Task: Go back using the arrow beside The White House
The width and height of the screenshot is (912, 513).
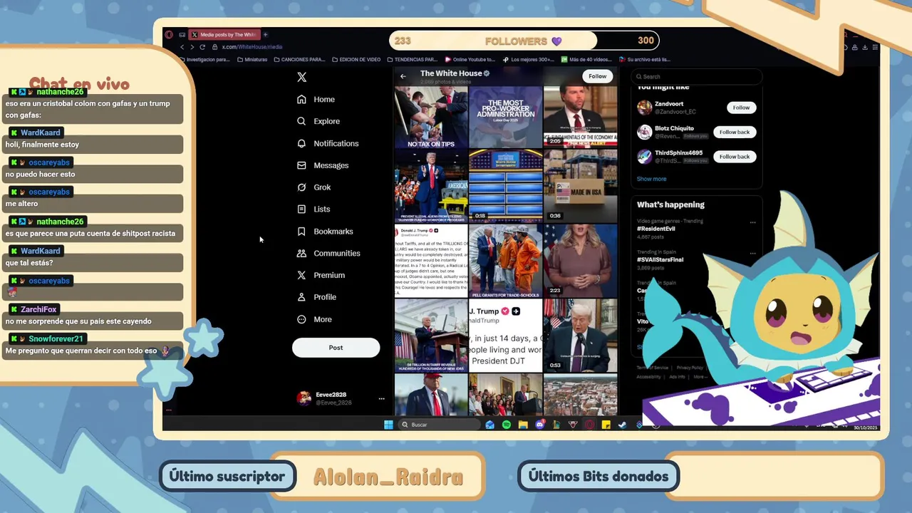Action: [403, 76]
